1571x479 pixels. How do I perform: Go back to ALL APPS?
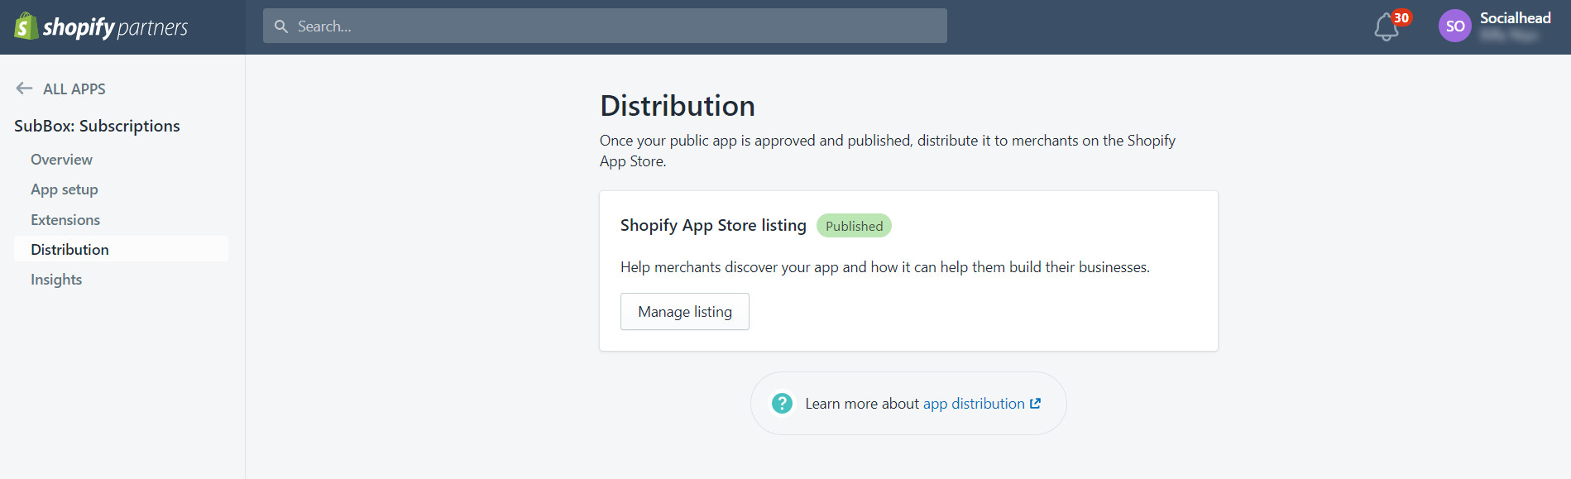(74, 89)
